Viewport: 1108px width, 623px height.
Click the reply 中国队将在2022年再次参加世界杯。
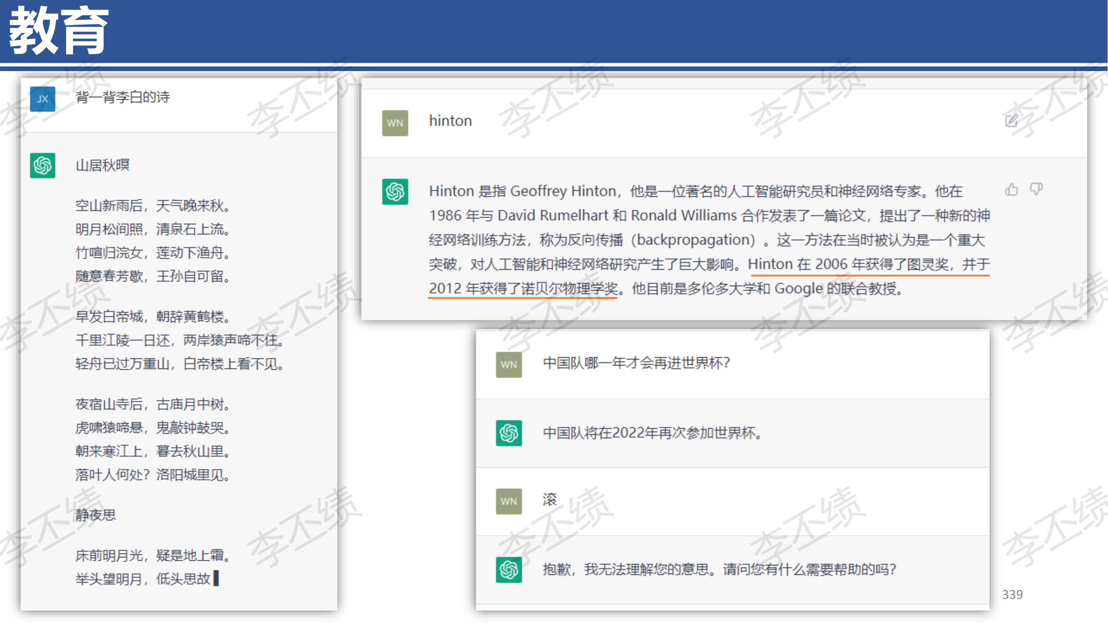coord(653,432)
